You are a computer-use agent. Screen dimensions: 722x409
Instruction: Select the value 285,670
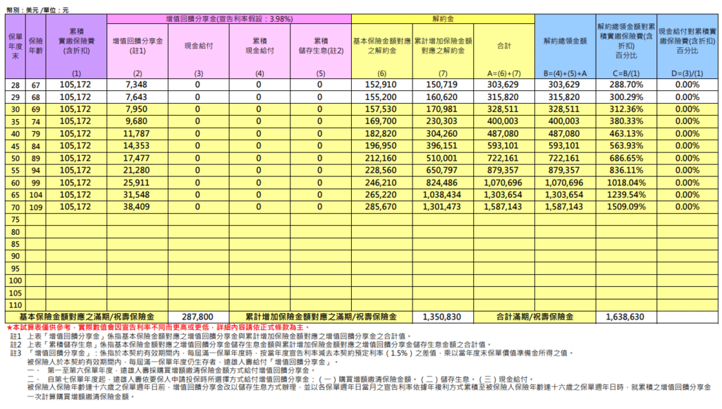tap(381, 207)
